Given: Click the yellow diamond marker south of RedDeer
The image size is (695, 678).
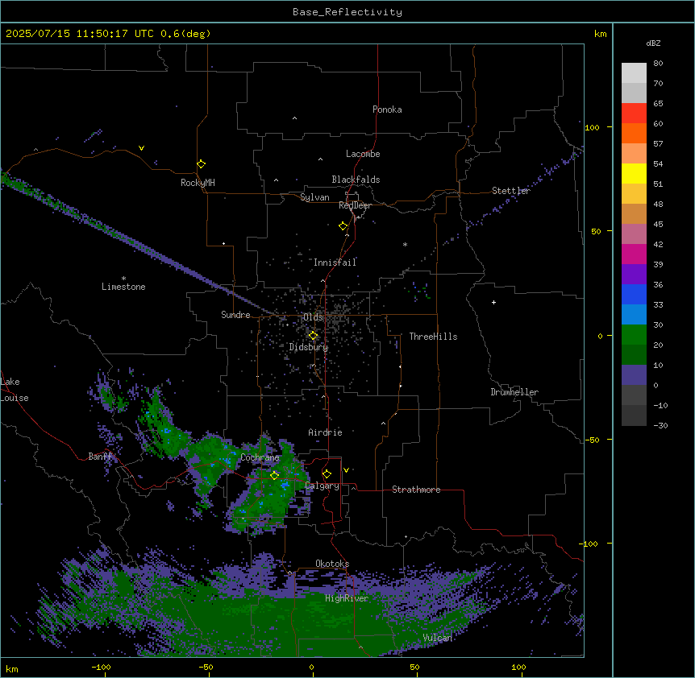Looking at the screenshot, I should [x=343, y=226].
